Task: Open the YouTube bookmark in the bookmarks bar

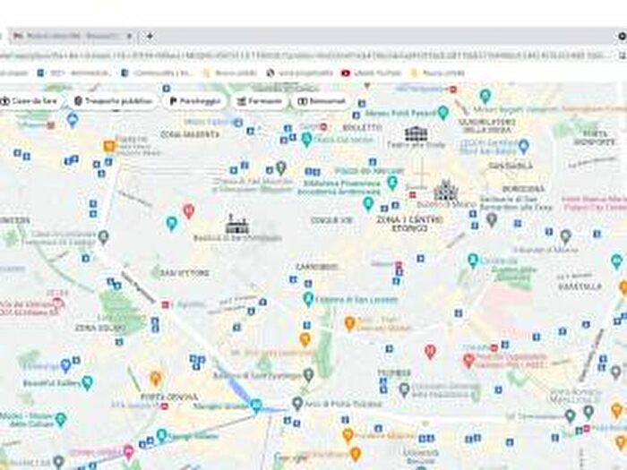Action: pyautogui.click(x=367, y=73)
